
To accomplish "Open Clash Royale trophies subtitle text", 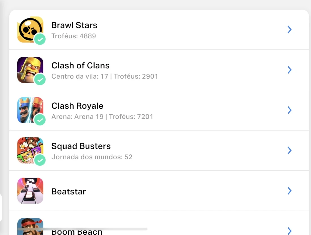I will [102, 117].
